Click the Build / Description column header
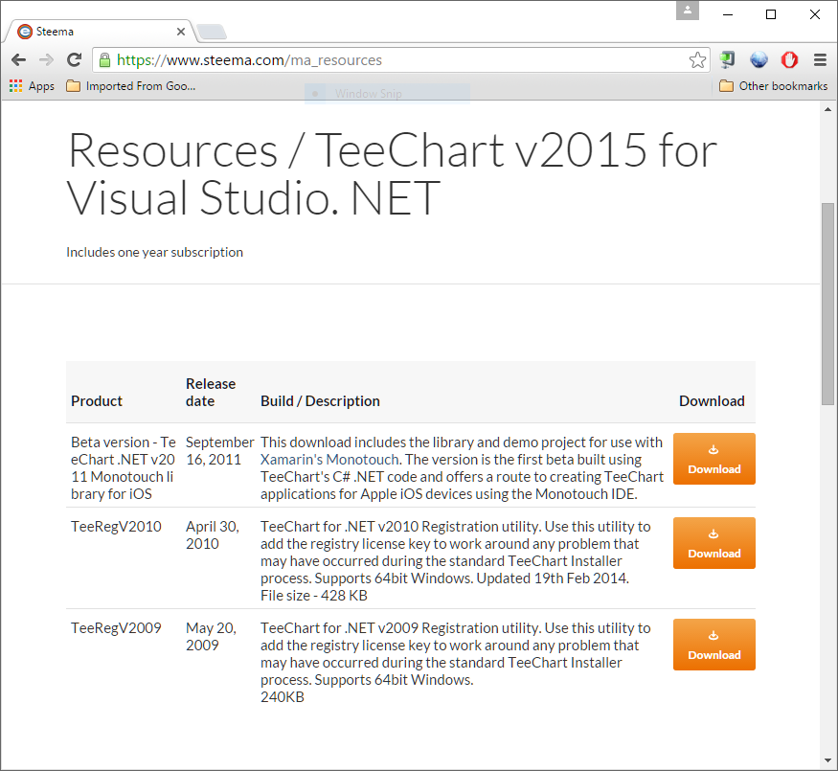Image resolution: width=838 pixels, height=771 pixels. click(320, 401)
